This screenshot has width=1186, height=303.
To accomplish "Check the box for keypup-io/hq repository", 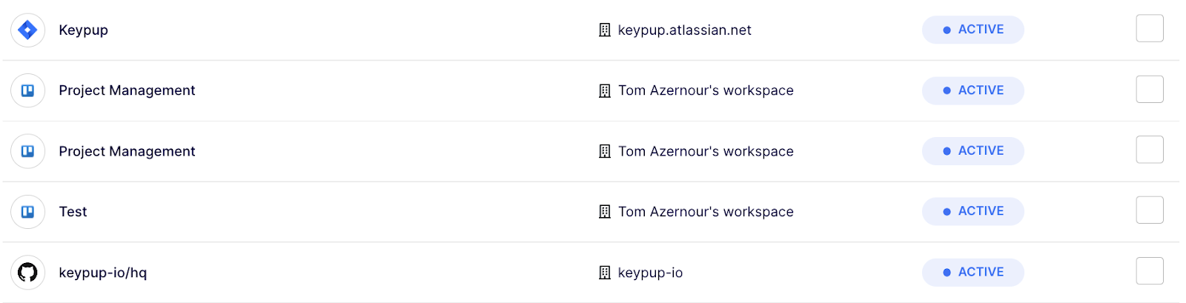I will 1150,271.
